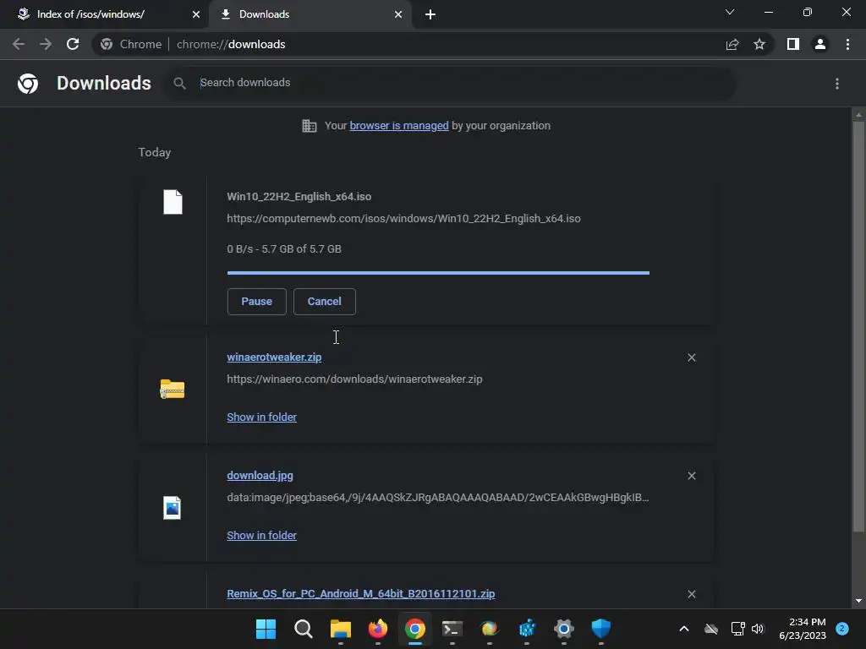The height and width of the screenshot is (649, 866).
Task: Open winaerotweaker.zip file link
Action: [x=274, y=357]
